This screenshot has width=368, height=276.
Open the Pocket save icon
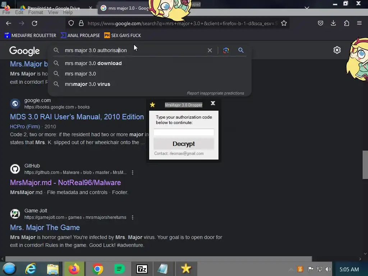[321, 23]
